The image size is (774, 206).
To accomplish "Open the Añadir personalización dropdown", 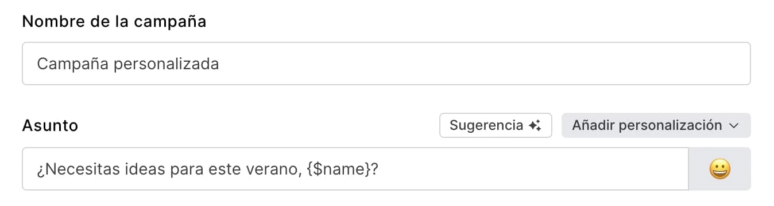I will click(x=656, y=125).
